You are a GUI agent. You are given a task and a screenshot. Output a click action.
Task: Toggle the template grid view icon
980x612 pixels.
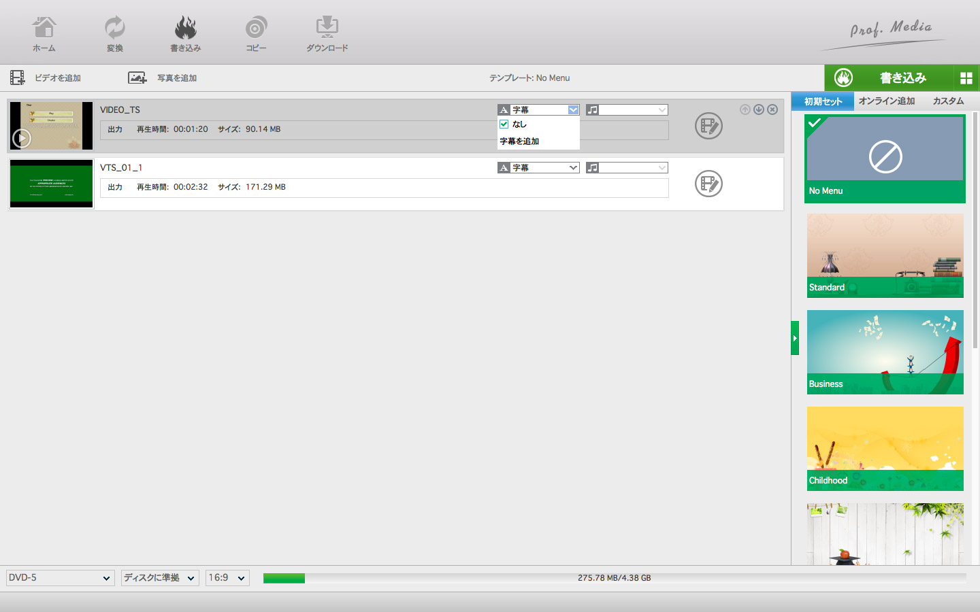[x=966, y=78]
